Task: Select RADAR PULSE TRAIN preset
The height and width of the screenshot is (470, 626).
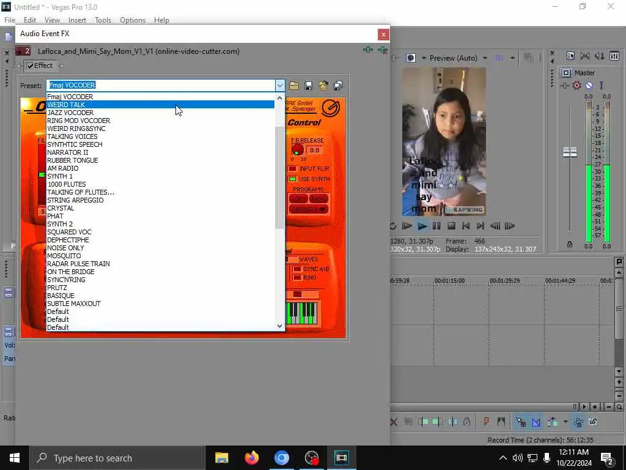Action: coord(161,264)
